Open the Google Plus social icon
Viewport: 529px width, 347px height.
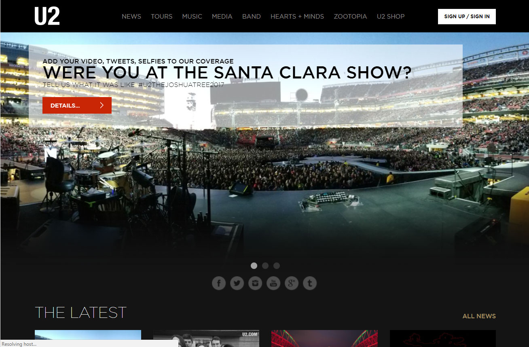click(x=292, y=283)
